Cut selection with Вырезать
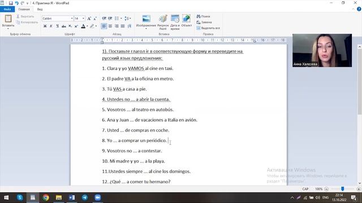Screen dimensions: 362x203 point(25,16)
